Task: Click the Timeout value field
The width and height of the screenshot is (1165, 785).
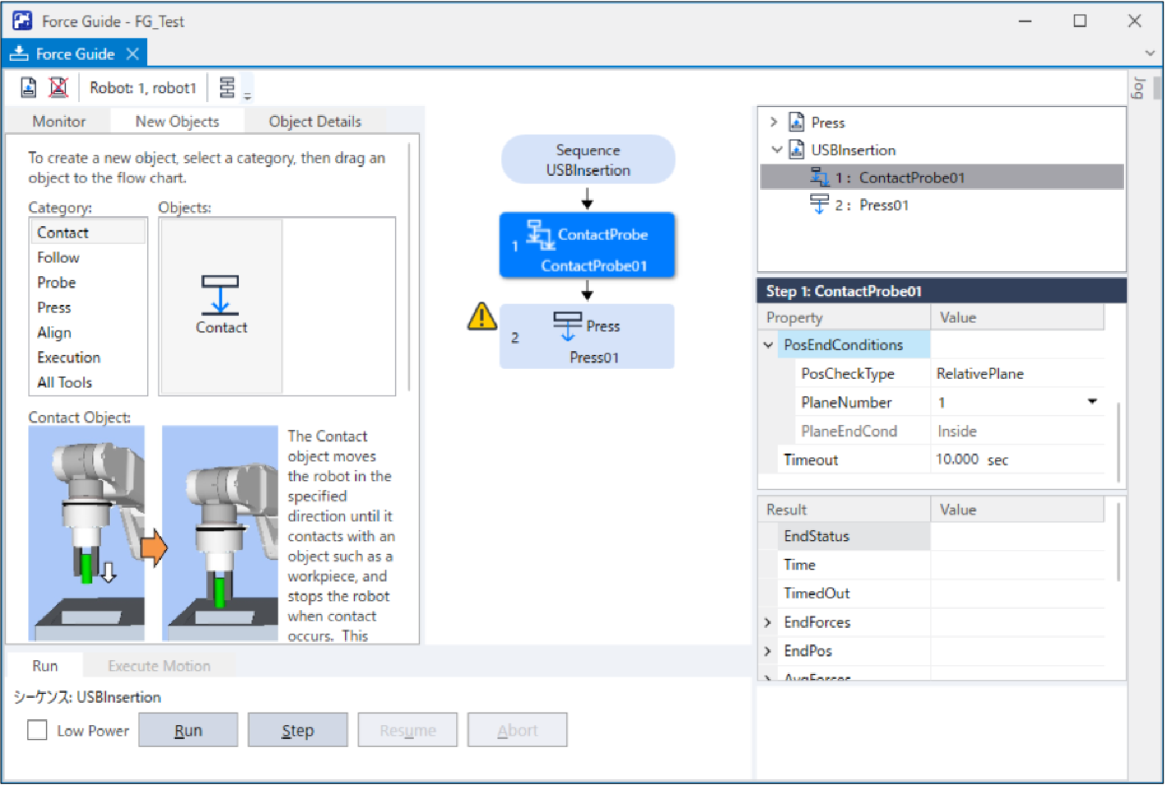Action: pos(1015,459)
